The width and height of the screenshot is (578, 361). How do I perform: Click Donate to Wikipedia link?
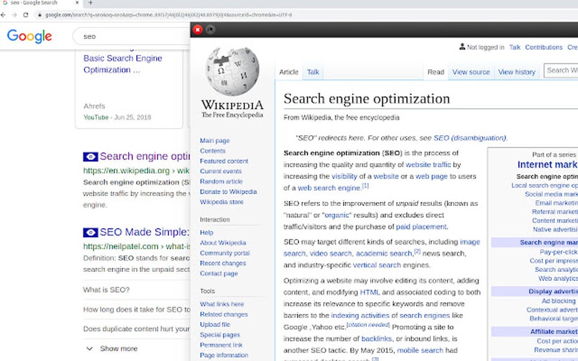pos(228,192)
